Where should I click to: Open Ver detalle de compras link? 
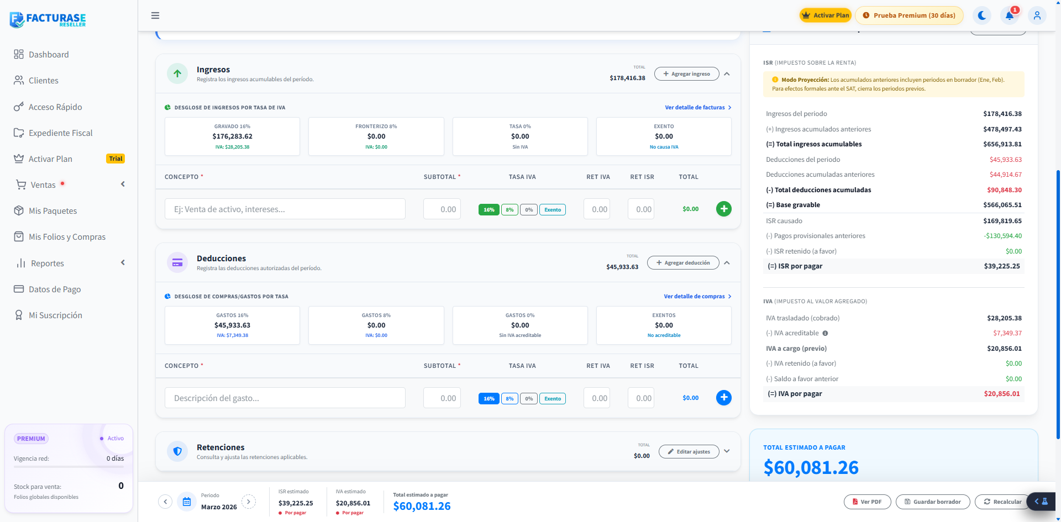click(x=697, y=297)
